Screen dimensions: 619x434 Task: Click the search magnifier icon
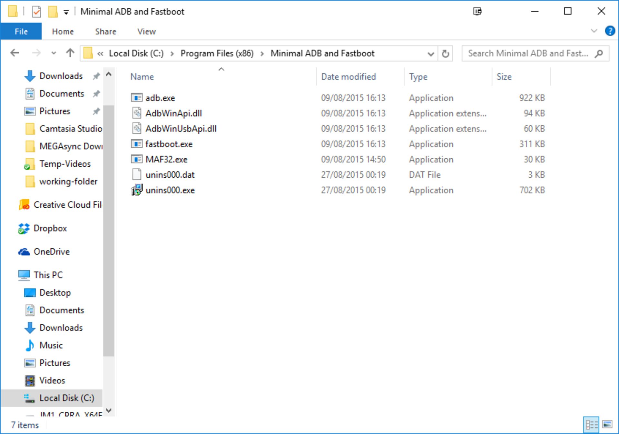[x=599, y=54]
